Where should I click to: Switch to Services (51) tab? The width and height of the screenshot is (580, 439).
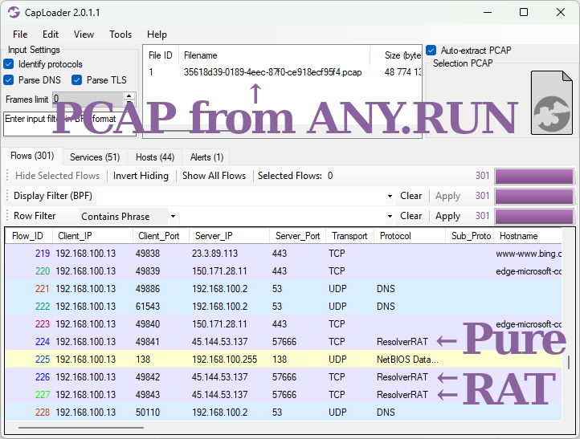coord(95,157)
